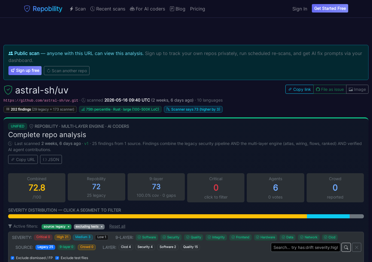Click the green shield icon beside astral-sh/uv
Screen dimensions: 372x262
pos(8,90)
